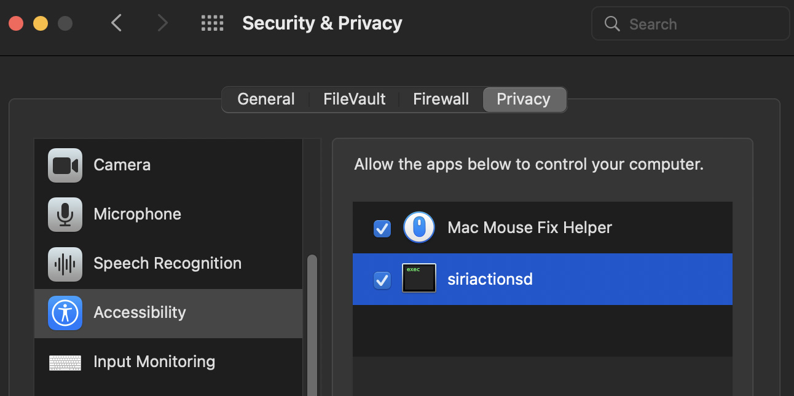The image size is (794, 396).
Task: Go forward with the right chevron
Action: pyautogui.click(x=162, y=23)
